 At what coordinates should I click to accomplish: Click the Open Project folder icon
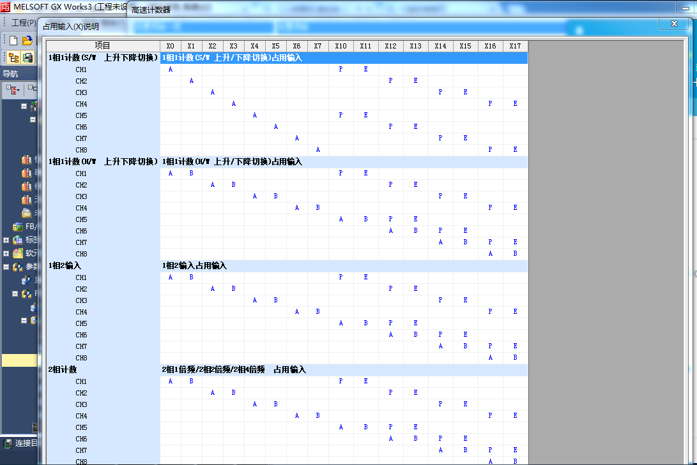tap(27, 40)
